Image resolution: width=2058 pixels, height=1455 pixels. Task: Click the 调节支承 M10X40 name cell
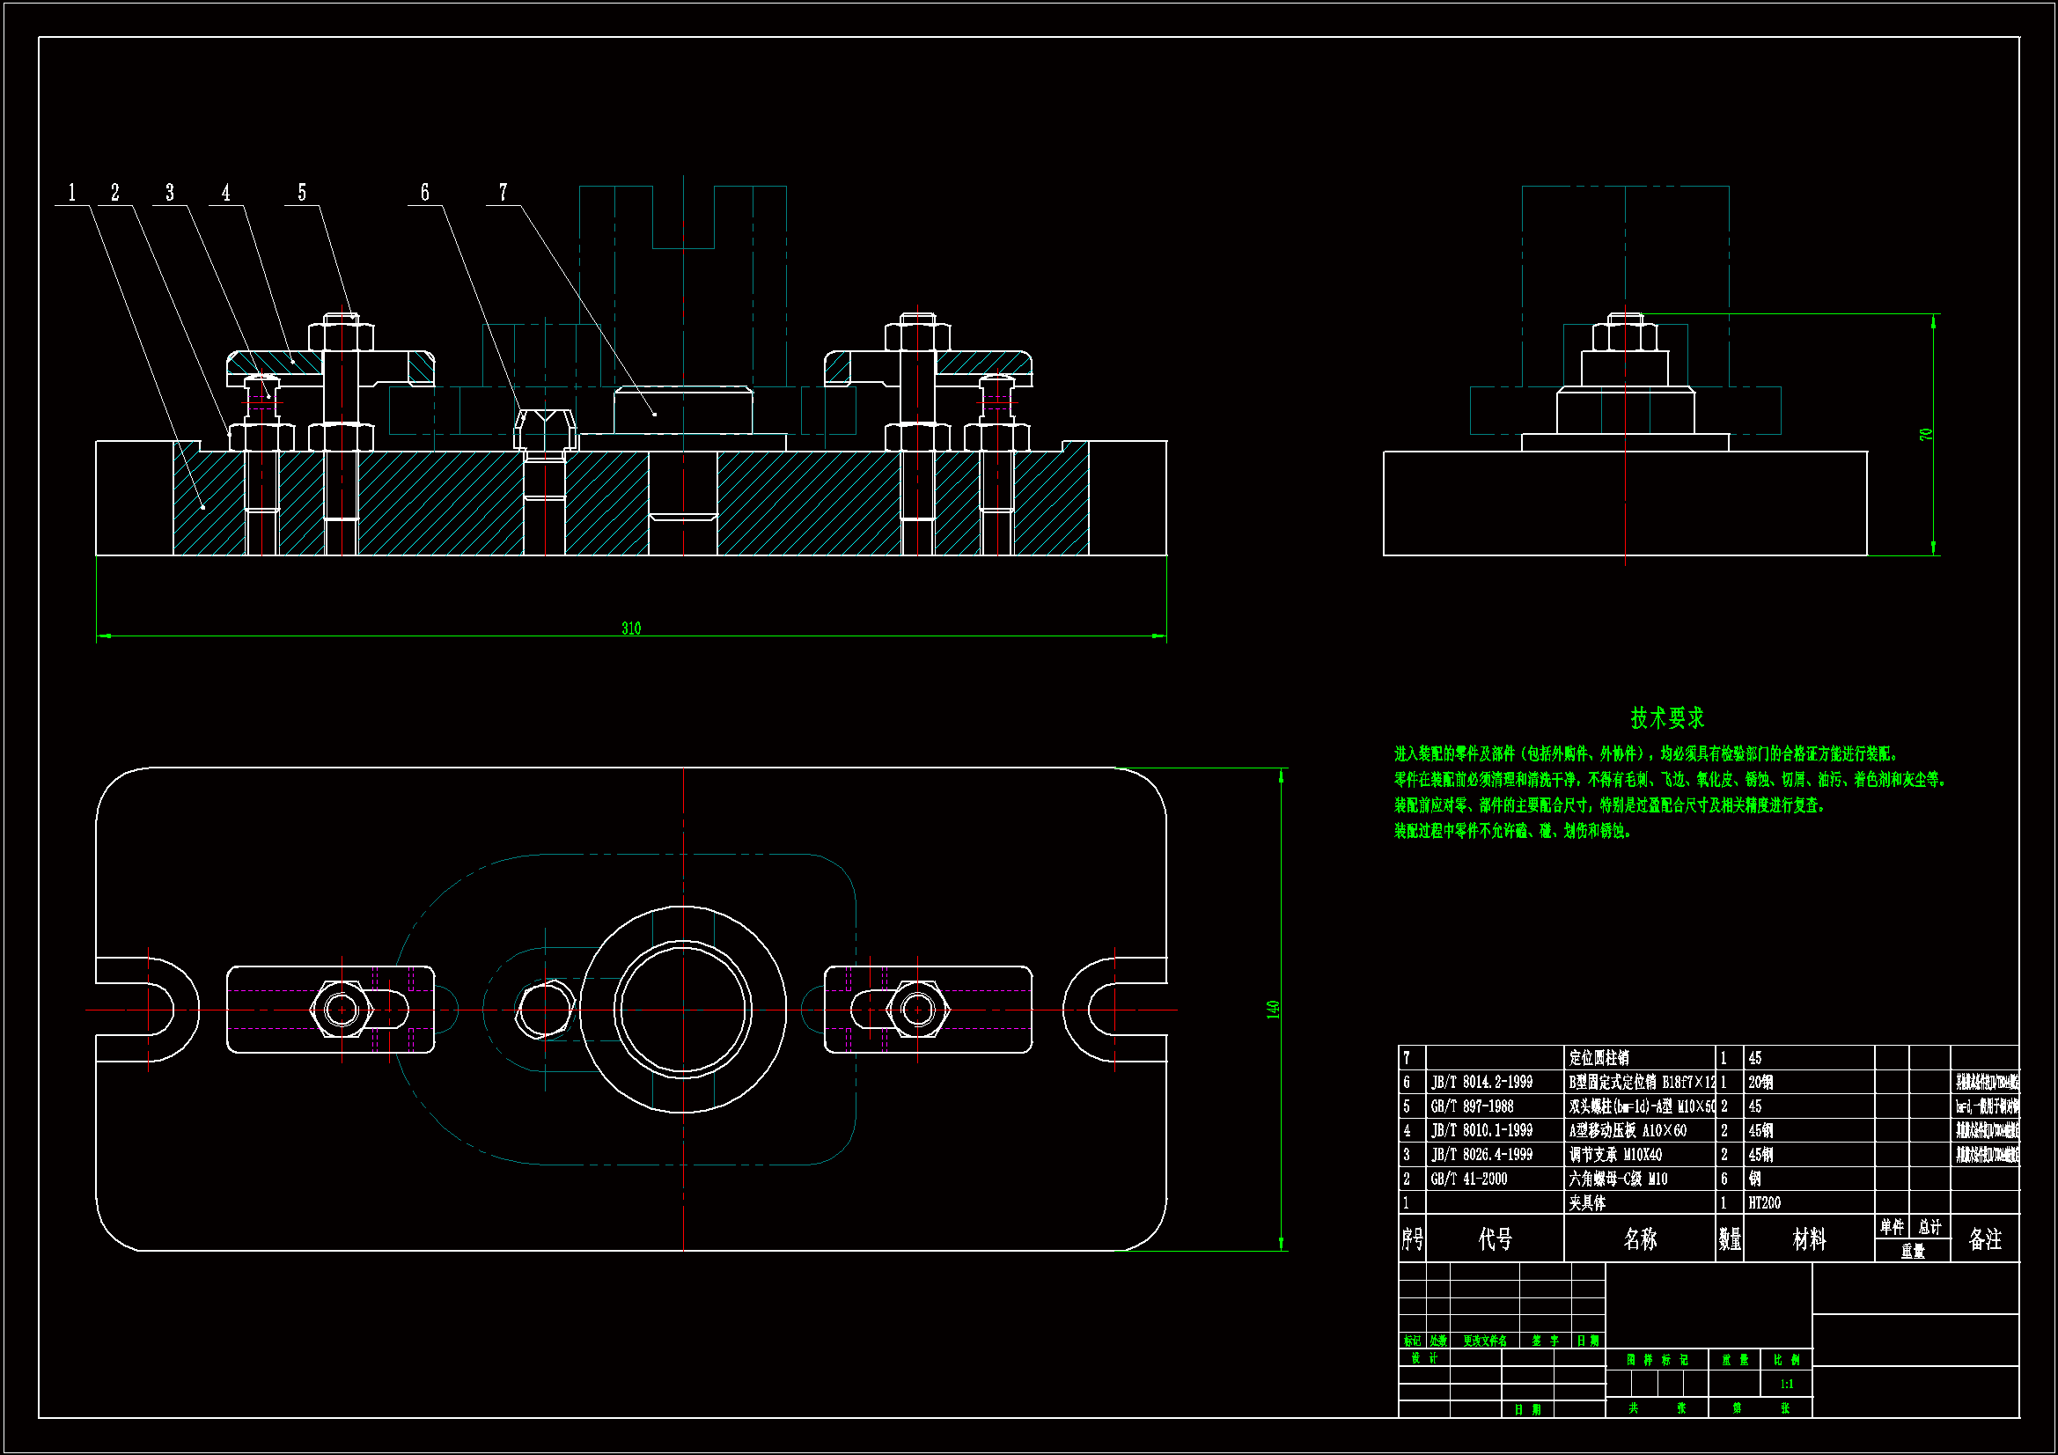click(x=1615, y=1155)
